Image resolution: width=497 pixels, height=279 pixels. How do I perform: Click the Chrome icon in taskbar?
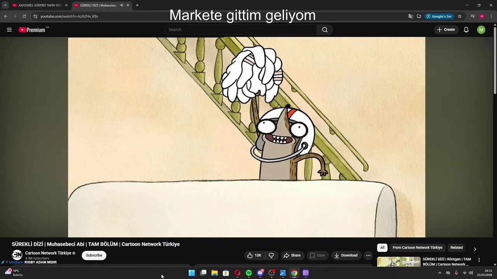coord(294,273)
